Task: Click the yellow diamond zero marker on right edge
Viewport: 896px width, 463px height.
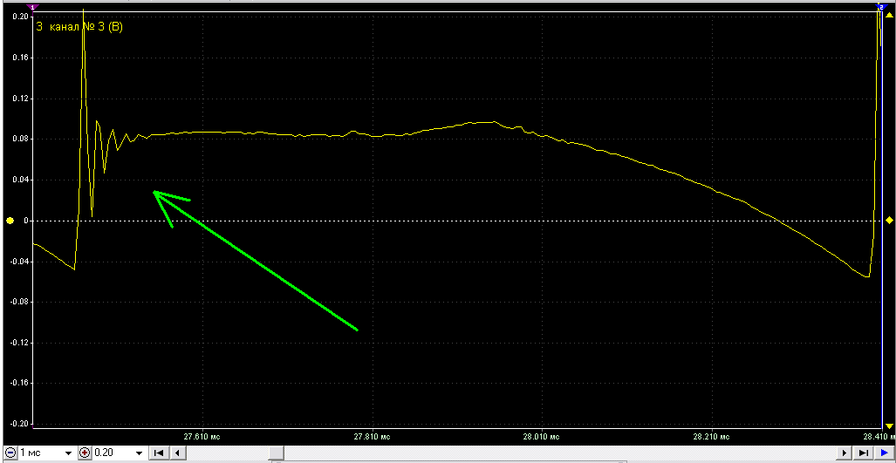Action: (x=888, y=221)
